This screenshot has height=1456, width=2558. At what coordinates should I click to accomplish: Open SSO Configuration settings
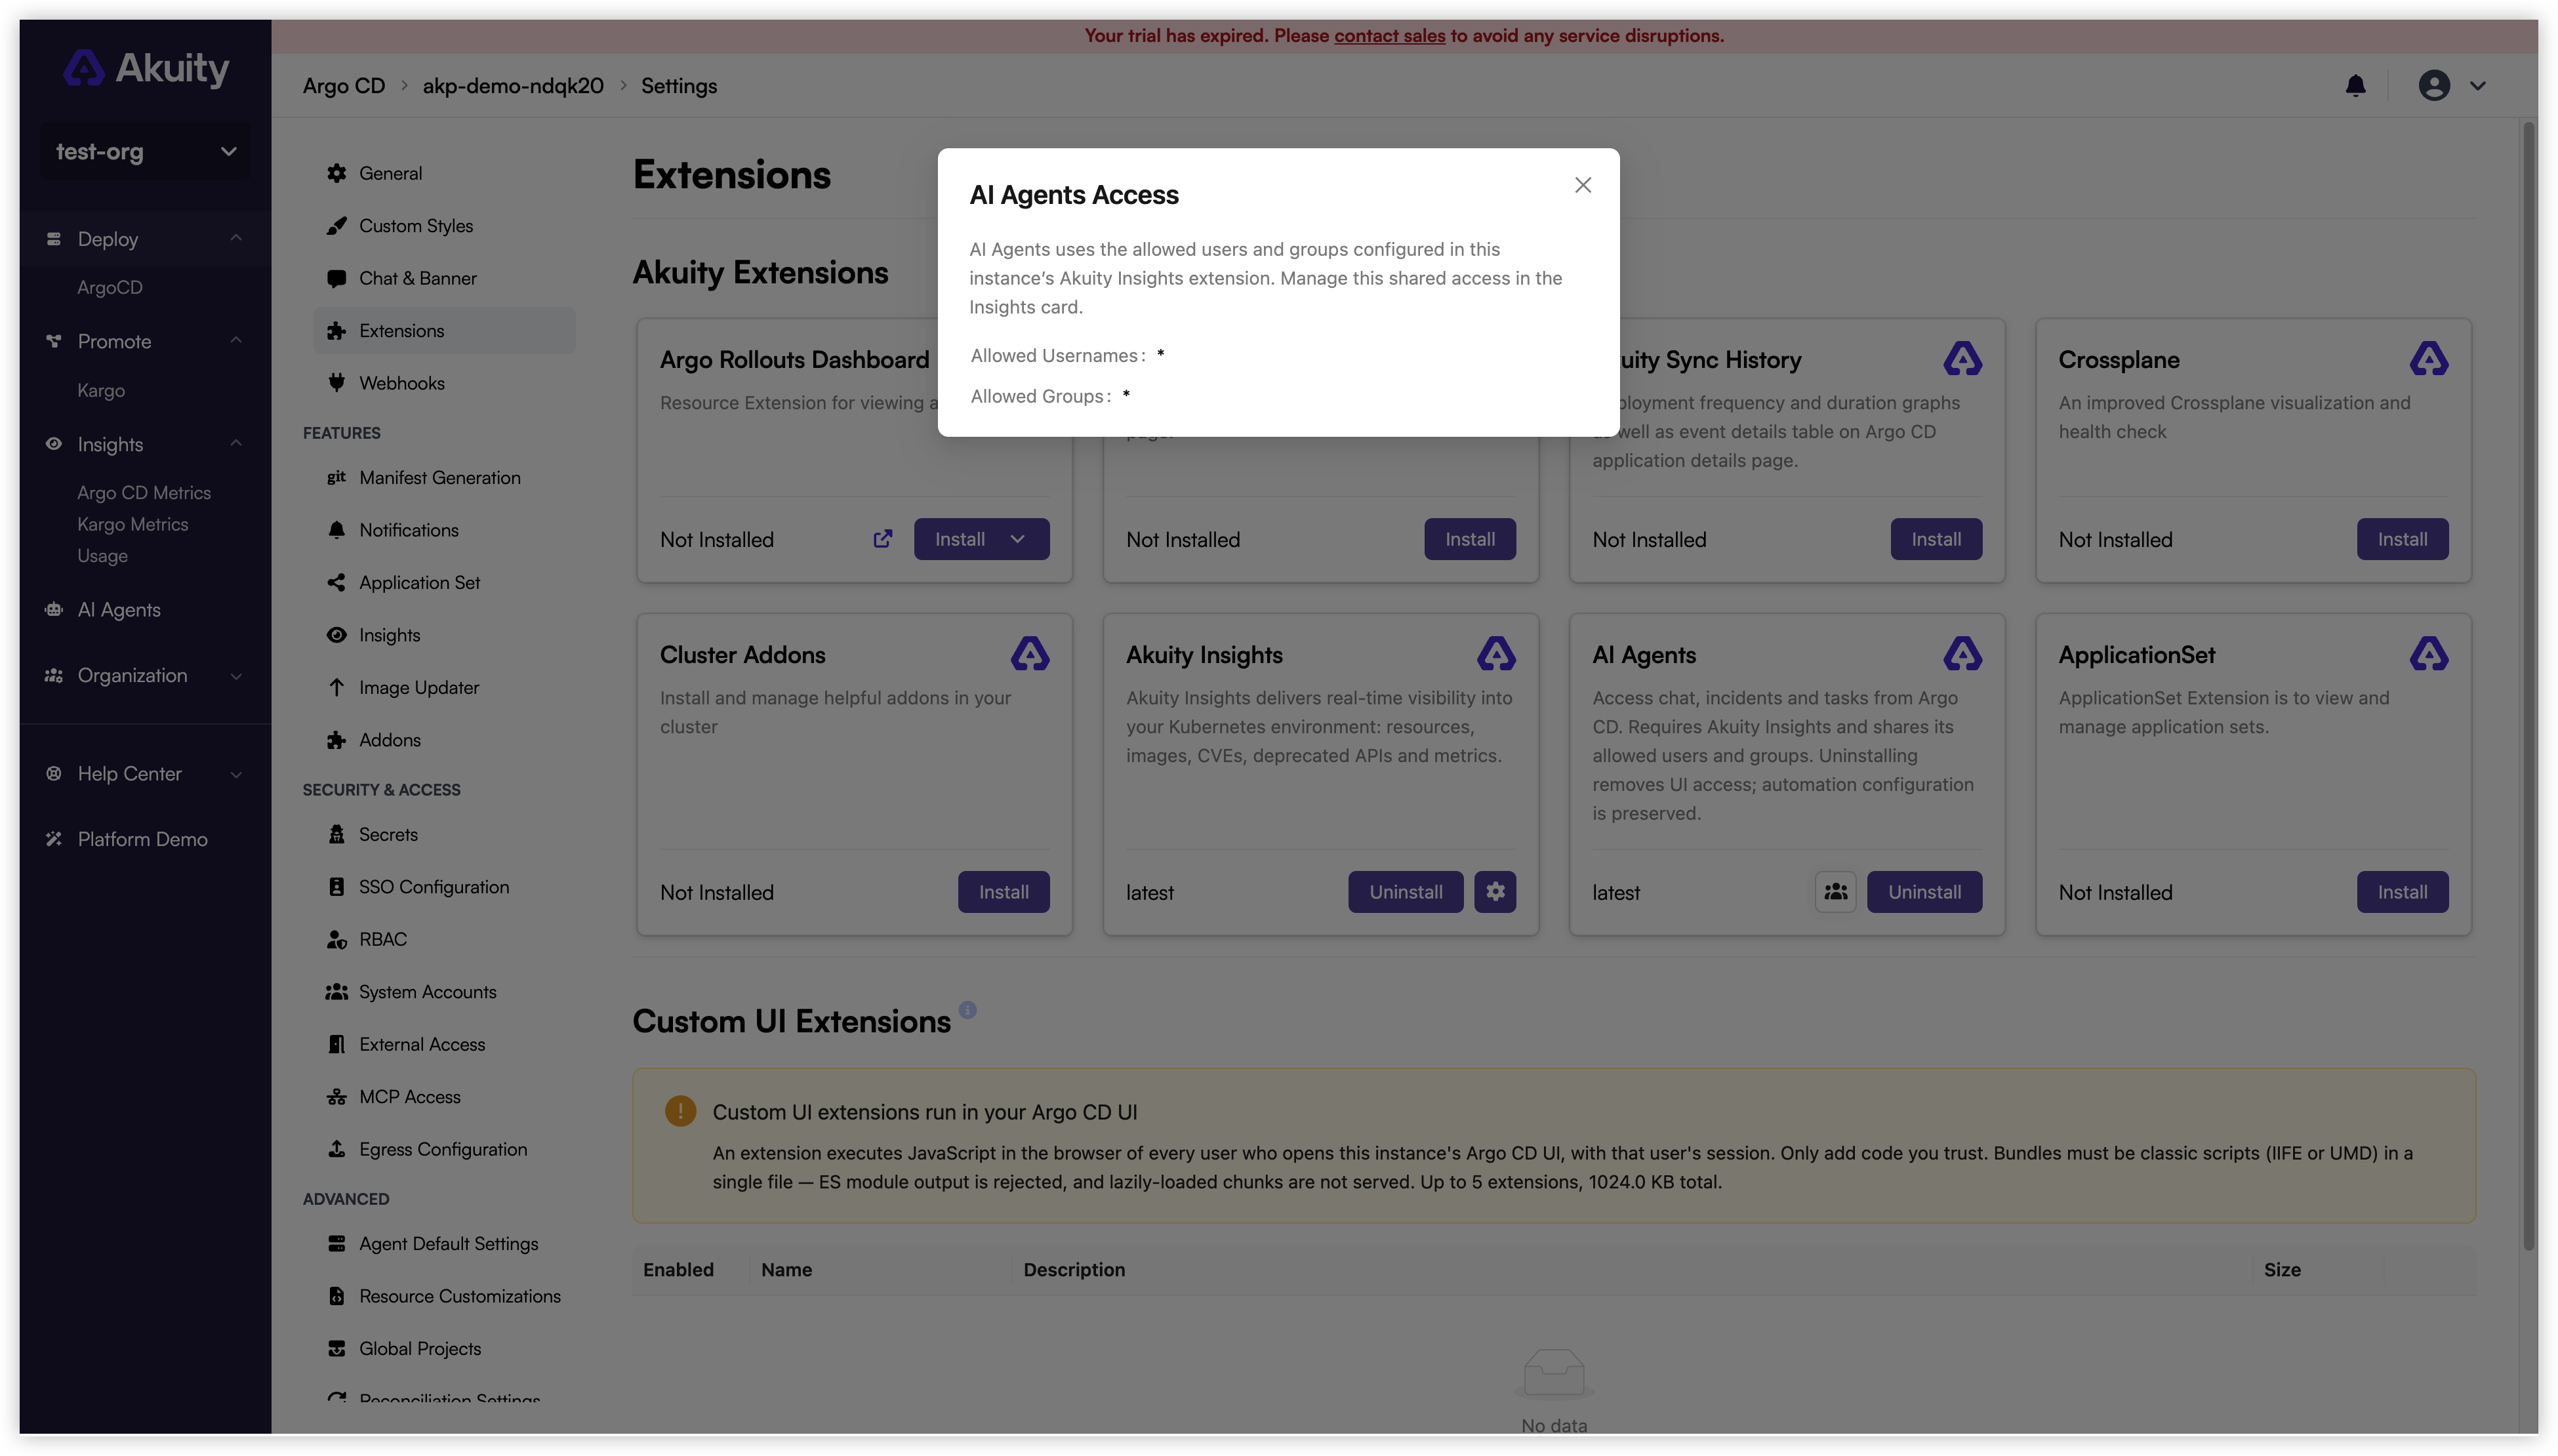(444, 887)
